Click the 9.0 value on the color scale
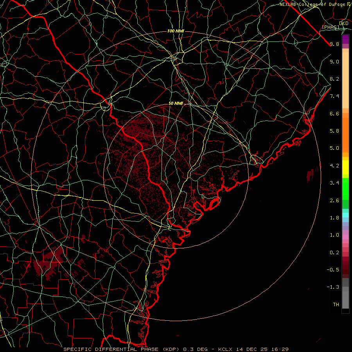The width and height of the screenshot is (352, 352). tap(334, 61)
